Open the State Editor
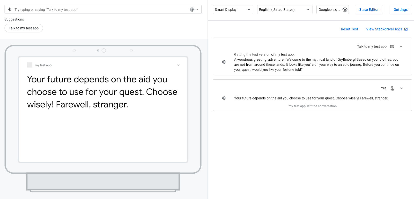The width and height of the screenshot is (414, 199). click(369, 10)
